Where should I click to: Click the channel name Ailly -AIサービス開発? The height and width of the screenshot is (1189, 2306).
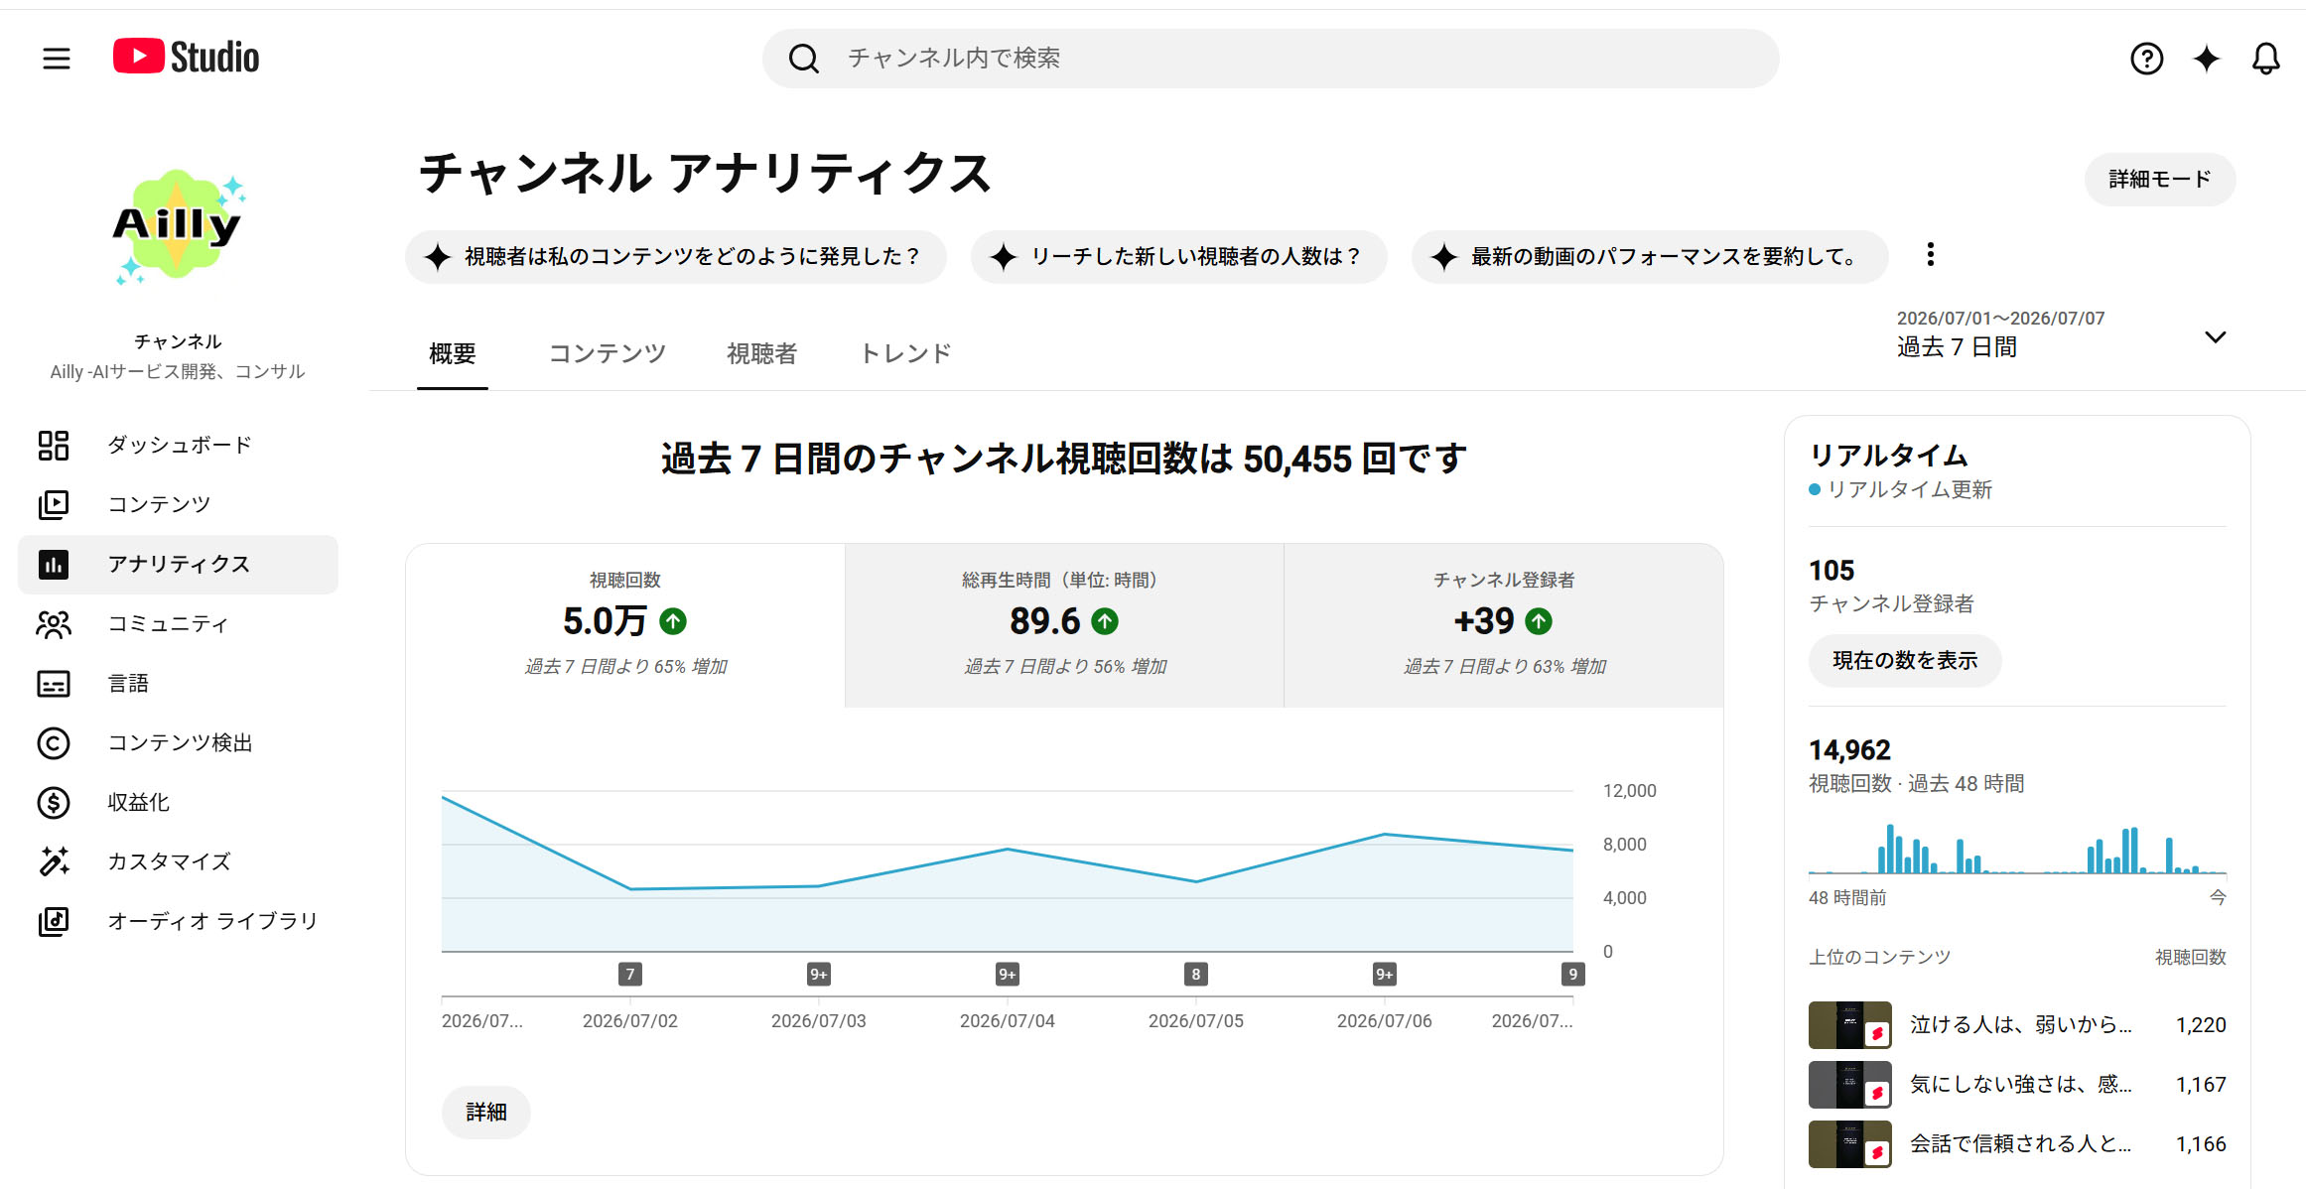tap(178, 372)
